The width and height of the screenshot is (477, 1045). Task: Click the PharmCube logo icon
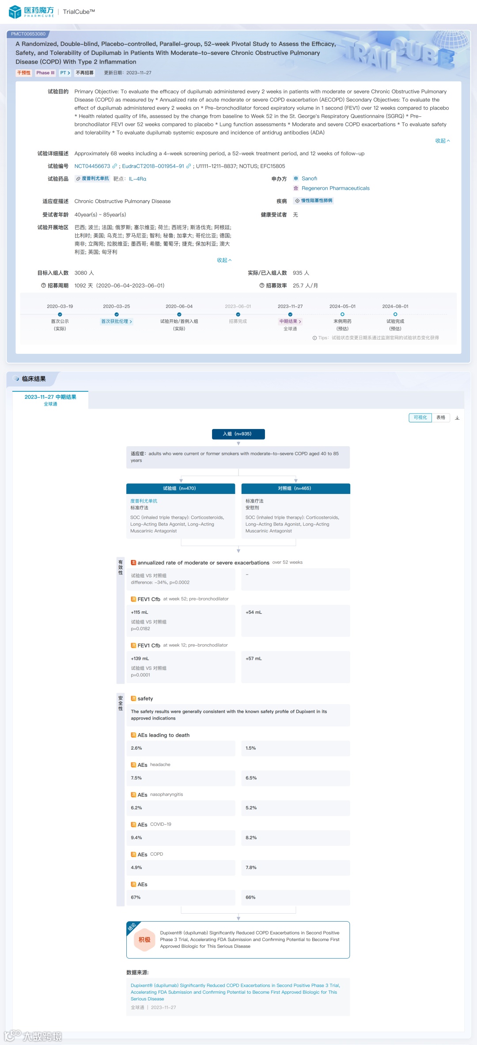[x=15, y=11]
